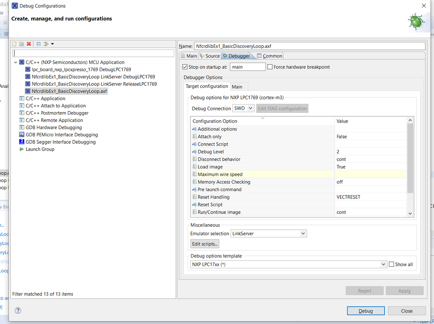The width and height of the screenshot is (434, 324).
Task: Click the launch configuration filter text field
Action: [x=93, y=53]
